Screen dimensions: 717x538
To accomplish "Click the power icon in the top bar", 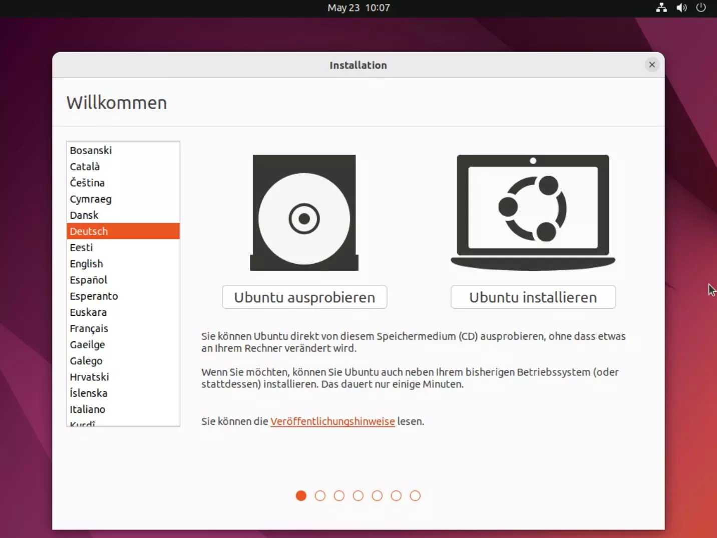I will coord(701,8).
